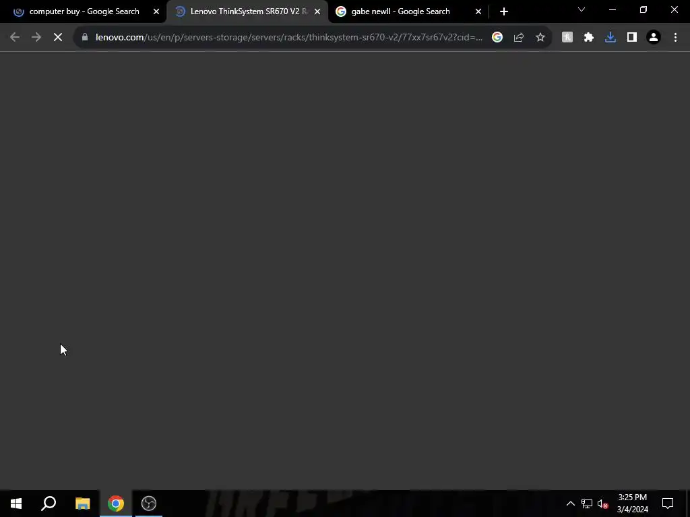The image size is (690, 517).
Task: Open the Windows notification center
Action: coord(668,504)
